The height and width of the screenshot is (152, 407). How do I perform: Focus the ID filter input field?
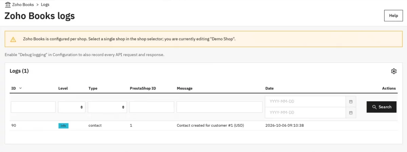point(33,107)
